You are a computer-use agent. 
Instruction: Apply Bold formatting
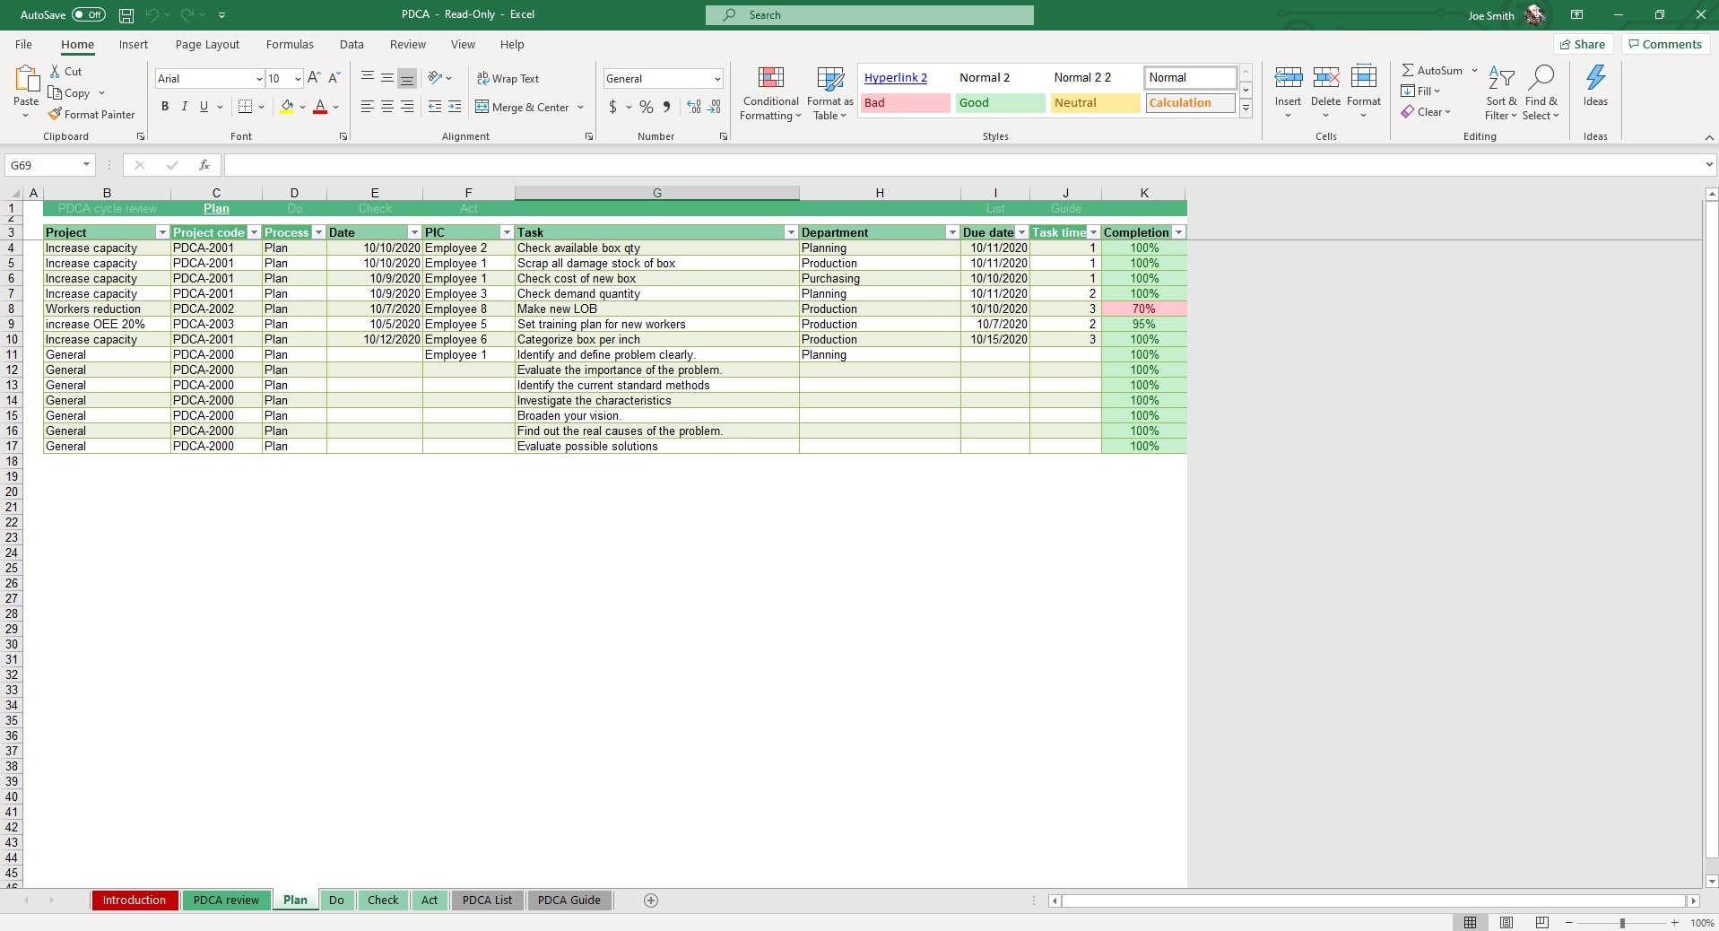(165, 107)
